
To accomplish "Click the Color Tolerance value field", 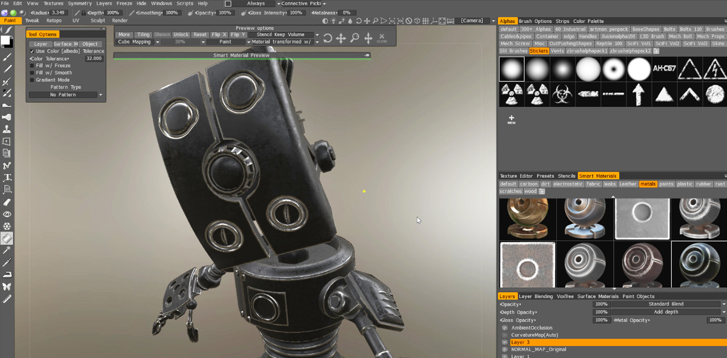I will point(94,59).
